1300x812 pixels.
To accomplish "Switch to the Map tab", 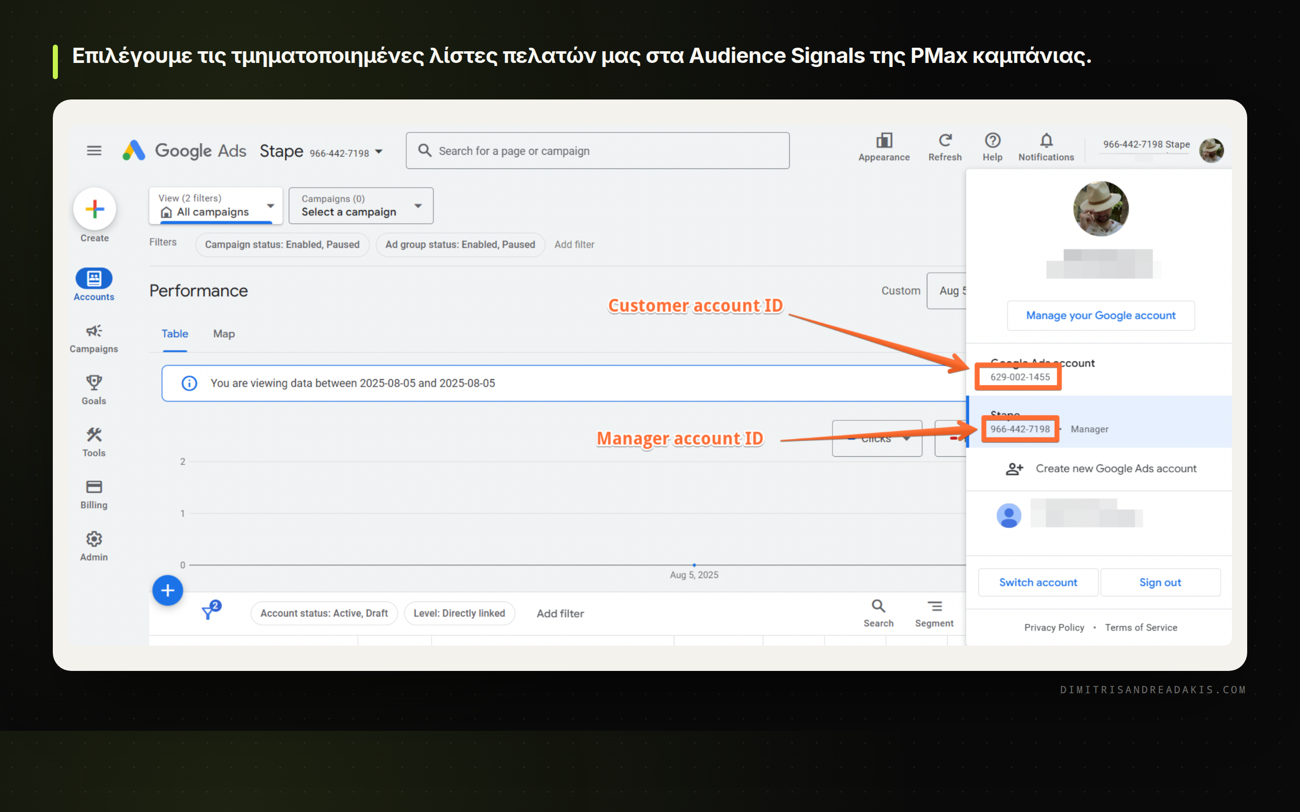I will (x=224, y=334).
